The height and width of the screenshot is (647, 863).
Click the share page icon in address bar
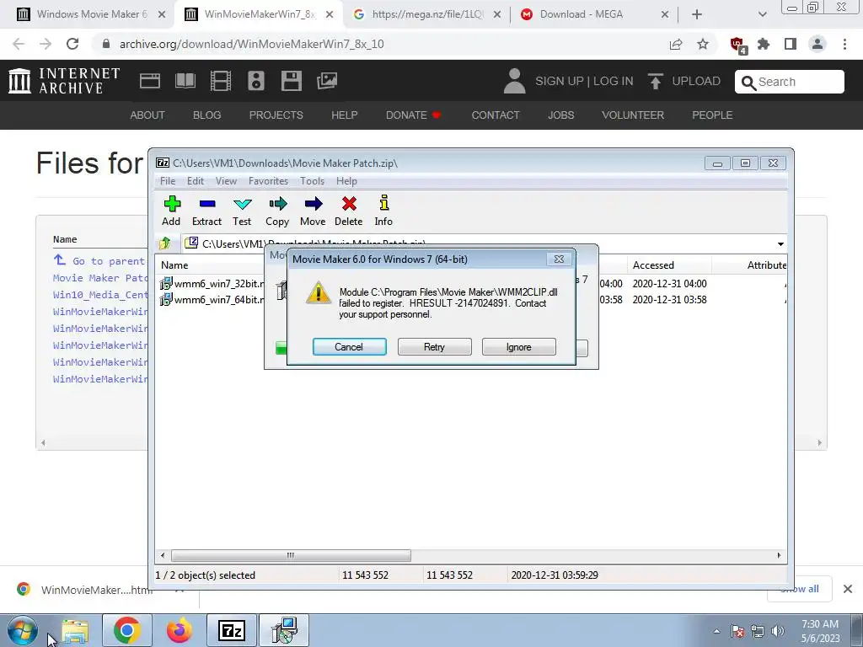(676, 44)
